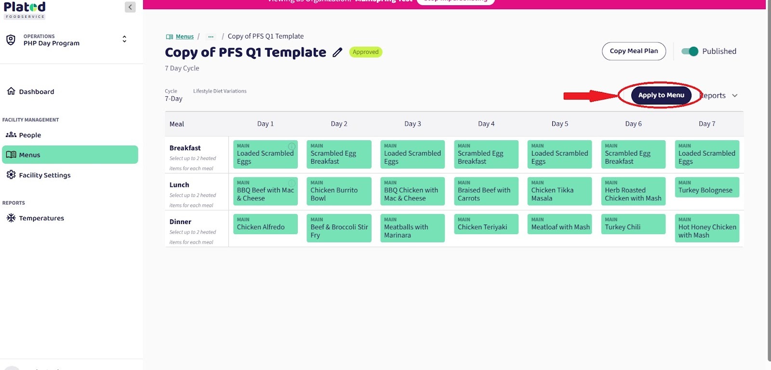The width and height of the screenshot is (771, 370).
Task: Follow the Menus breadcrumb link
Action: (x=185, y=37)
